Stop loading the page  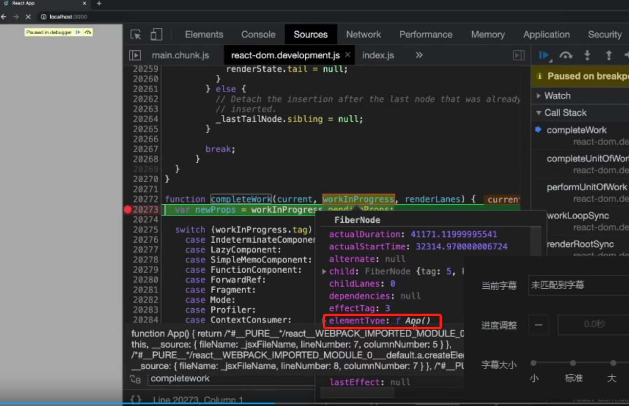28,17
